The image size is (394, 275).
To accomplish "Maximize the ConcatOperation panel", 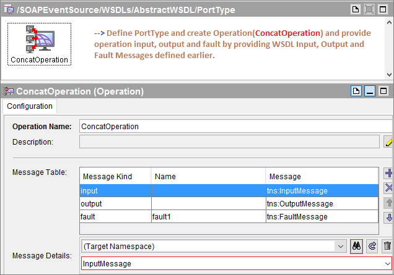I will (x=383, y=91).
